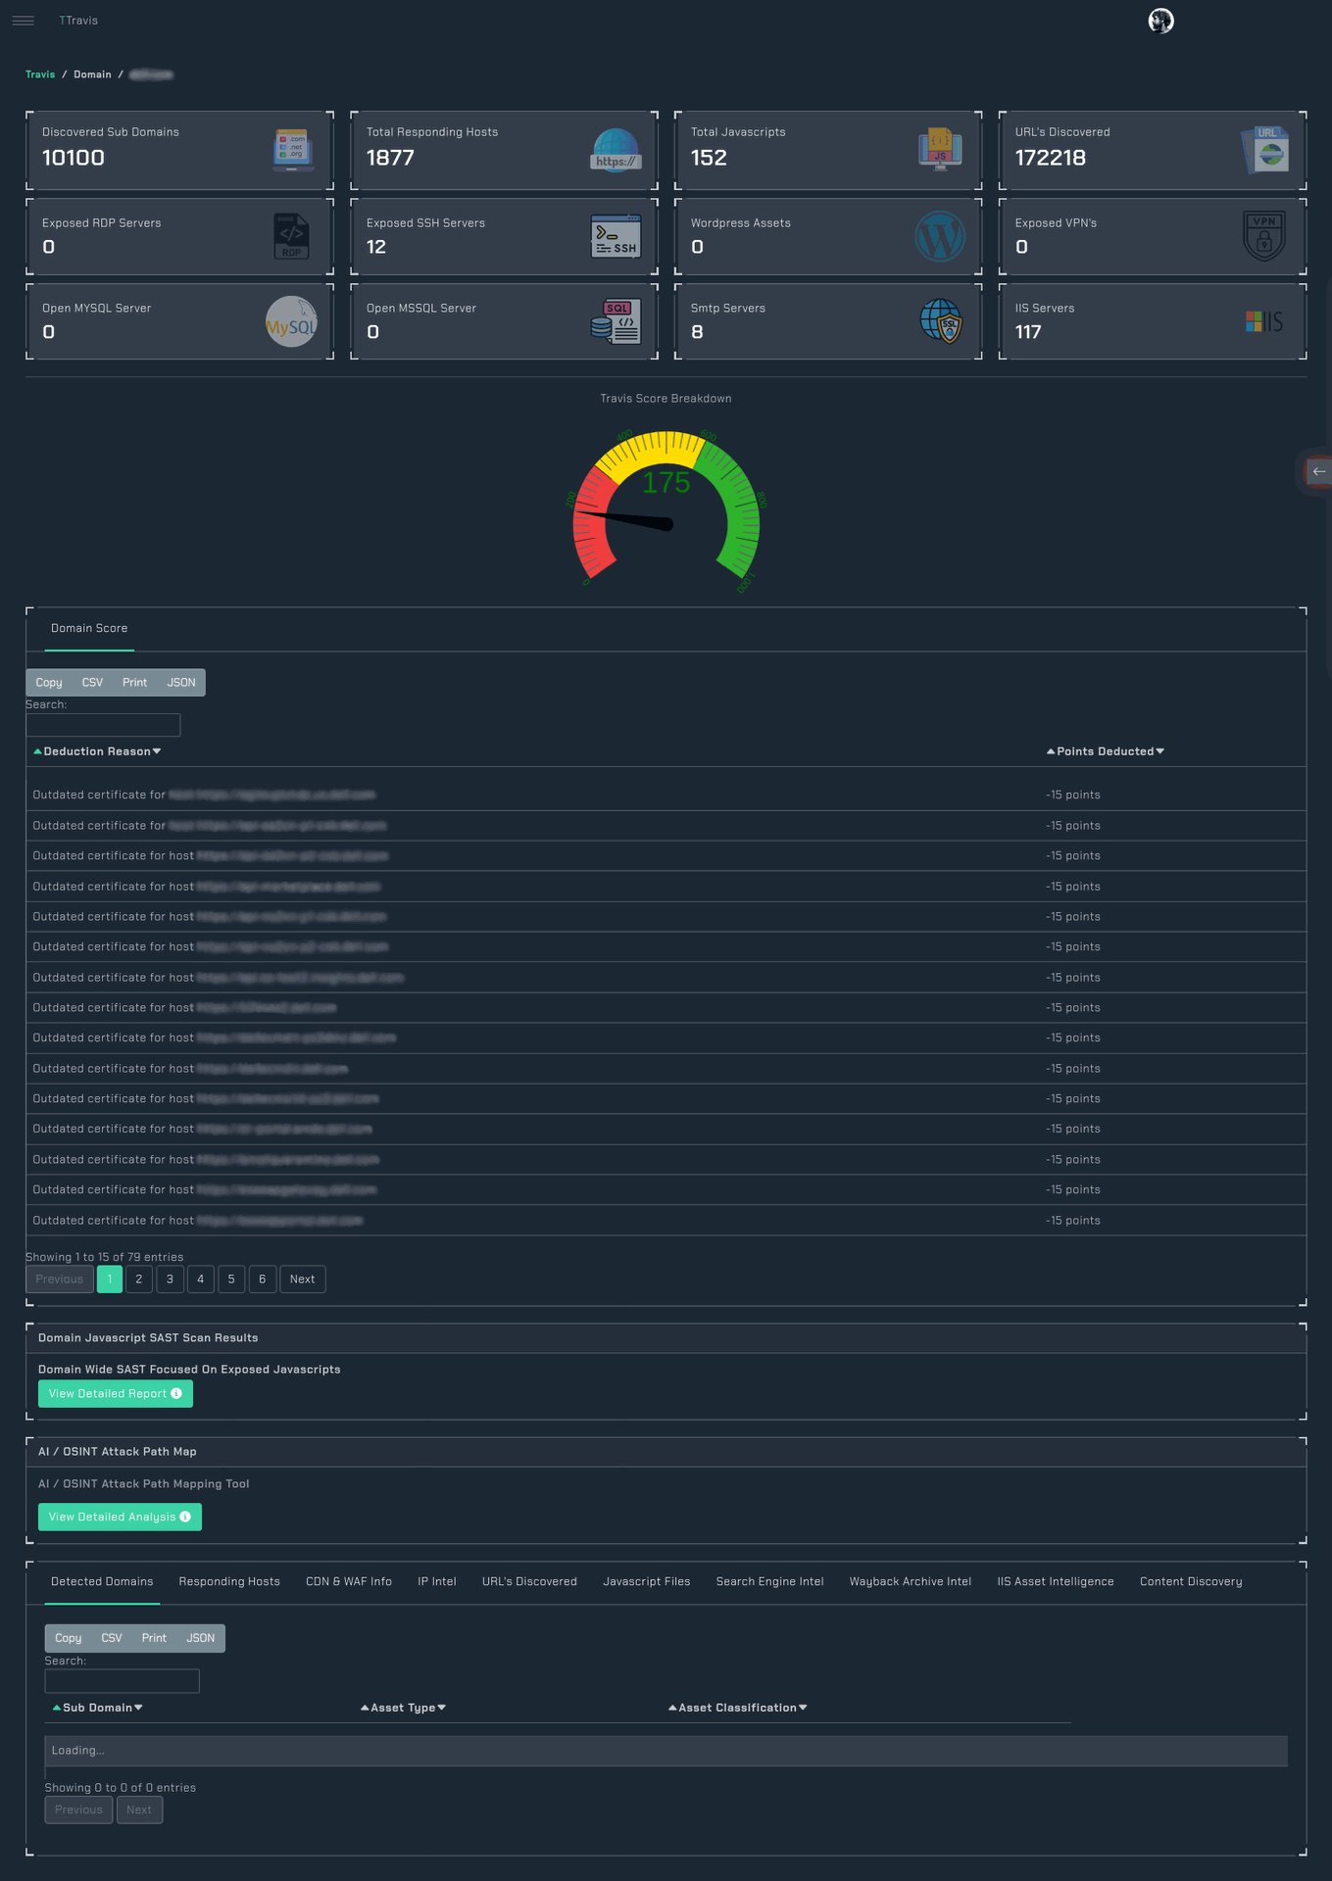This screenshot has height=1881, width=1332.
Task: Open the hamburger menu icon
Action: (x=23, y=21)
